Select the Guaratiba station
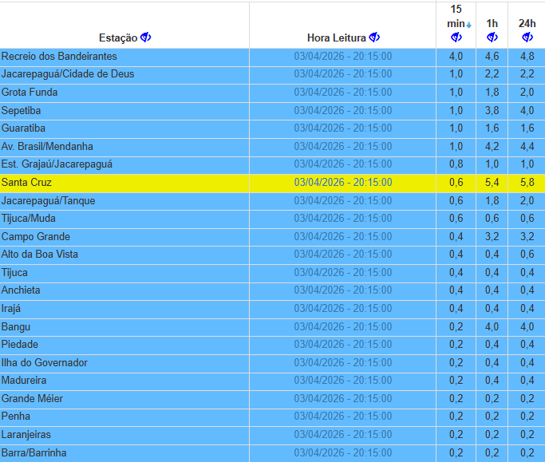Image resolution: width=545 pixels, height=462 pixels. (x=23, y=128)
